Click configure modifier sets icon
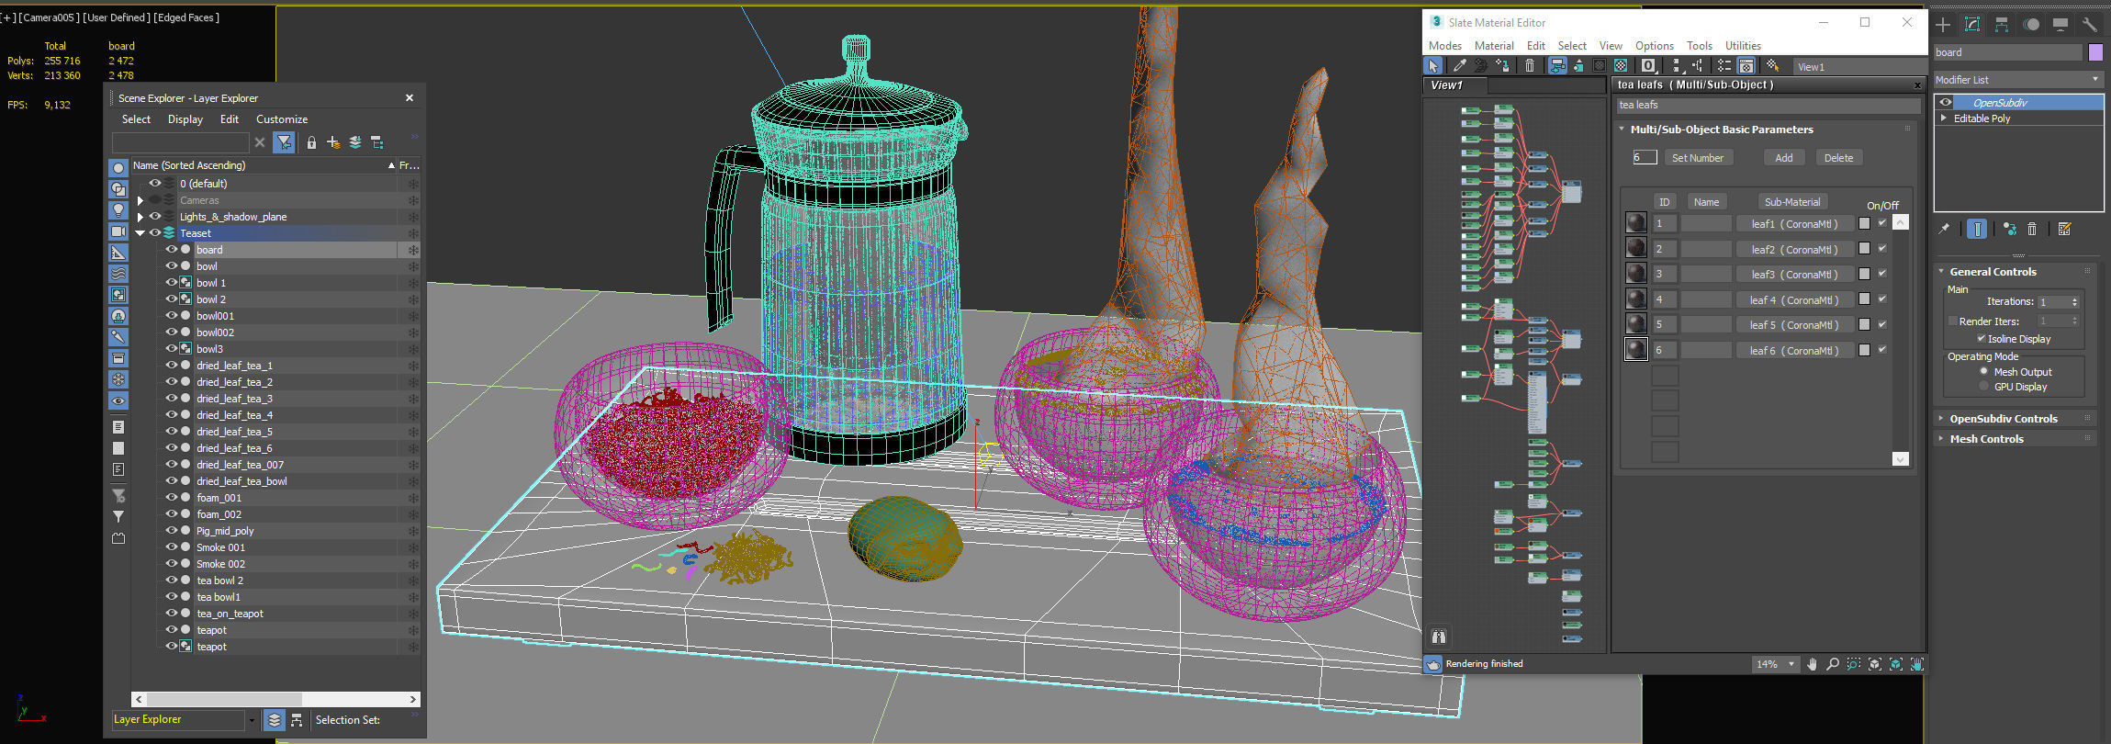2111x744 pixels. point(2065,229)
